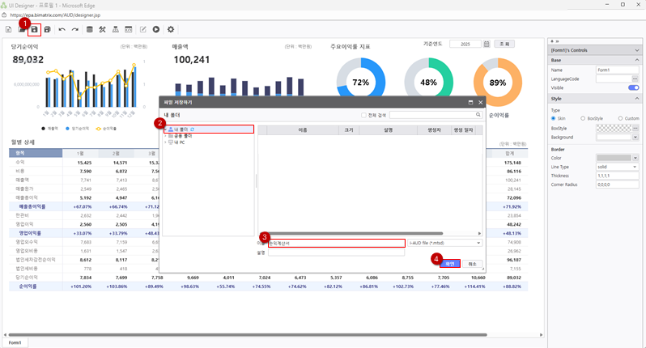Select the Custom radio button under Type
Viewport: 646px width, 348px height.
pyautogui.click(x=620, y=118)
